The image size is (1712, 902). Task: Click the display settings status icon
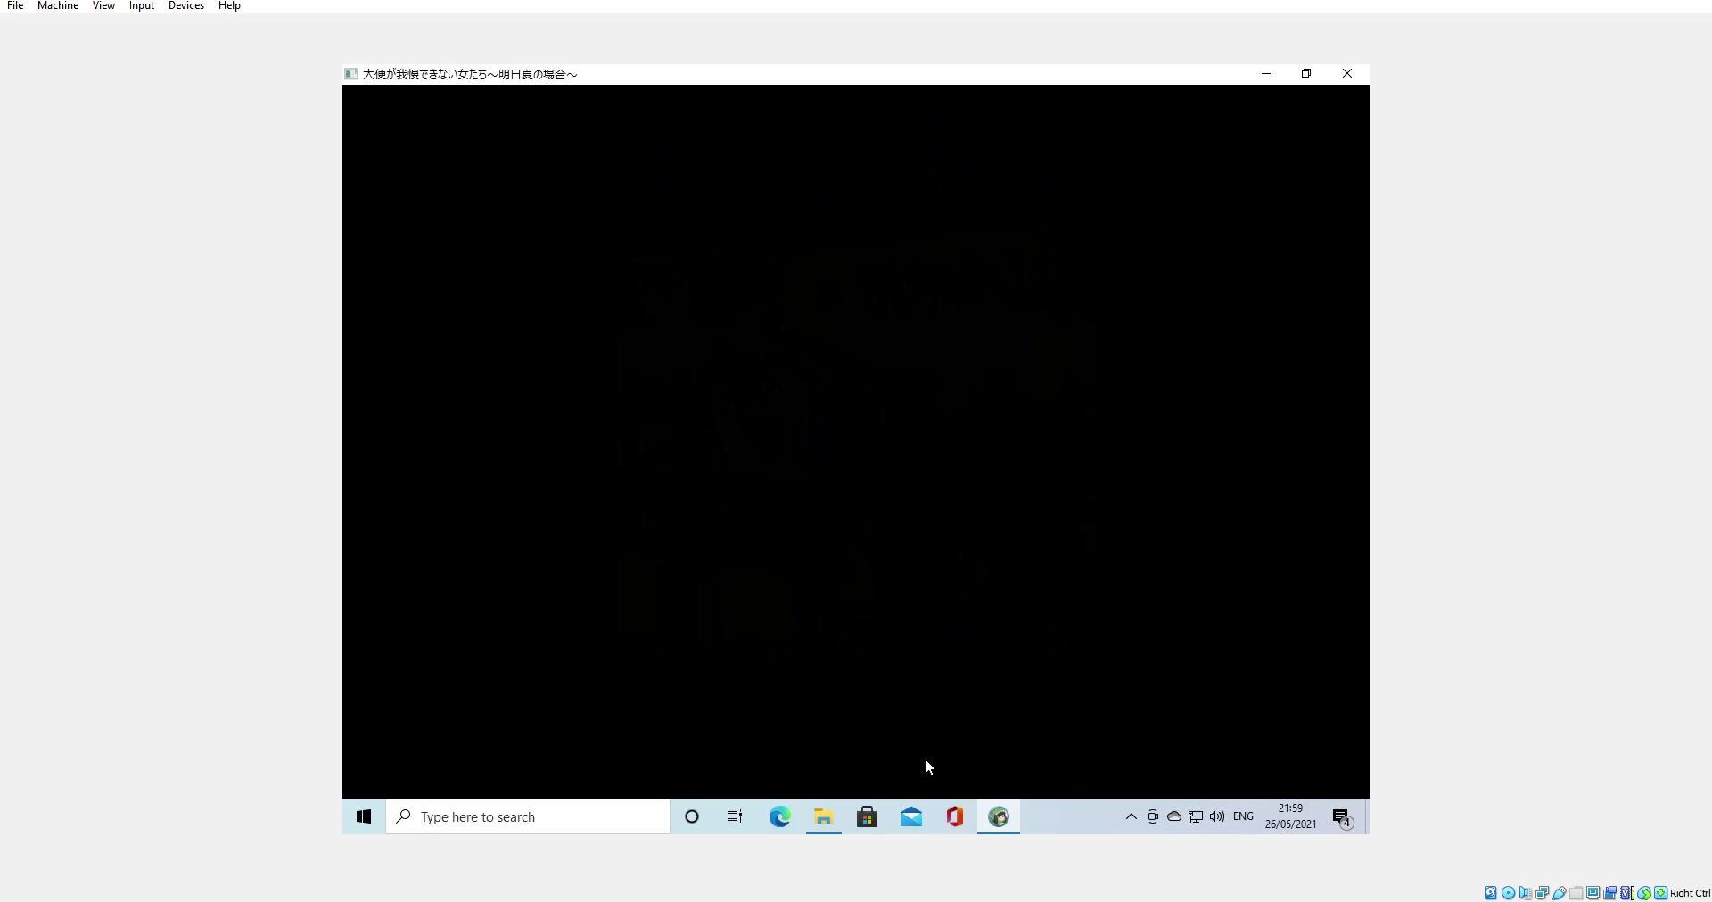click(x=1593, y=893)
